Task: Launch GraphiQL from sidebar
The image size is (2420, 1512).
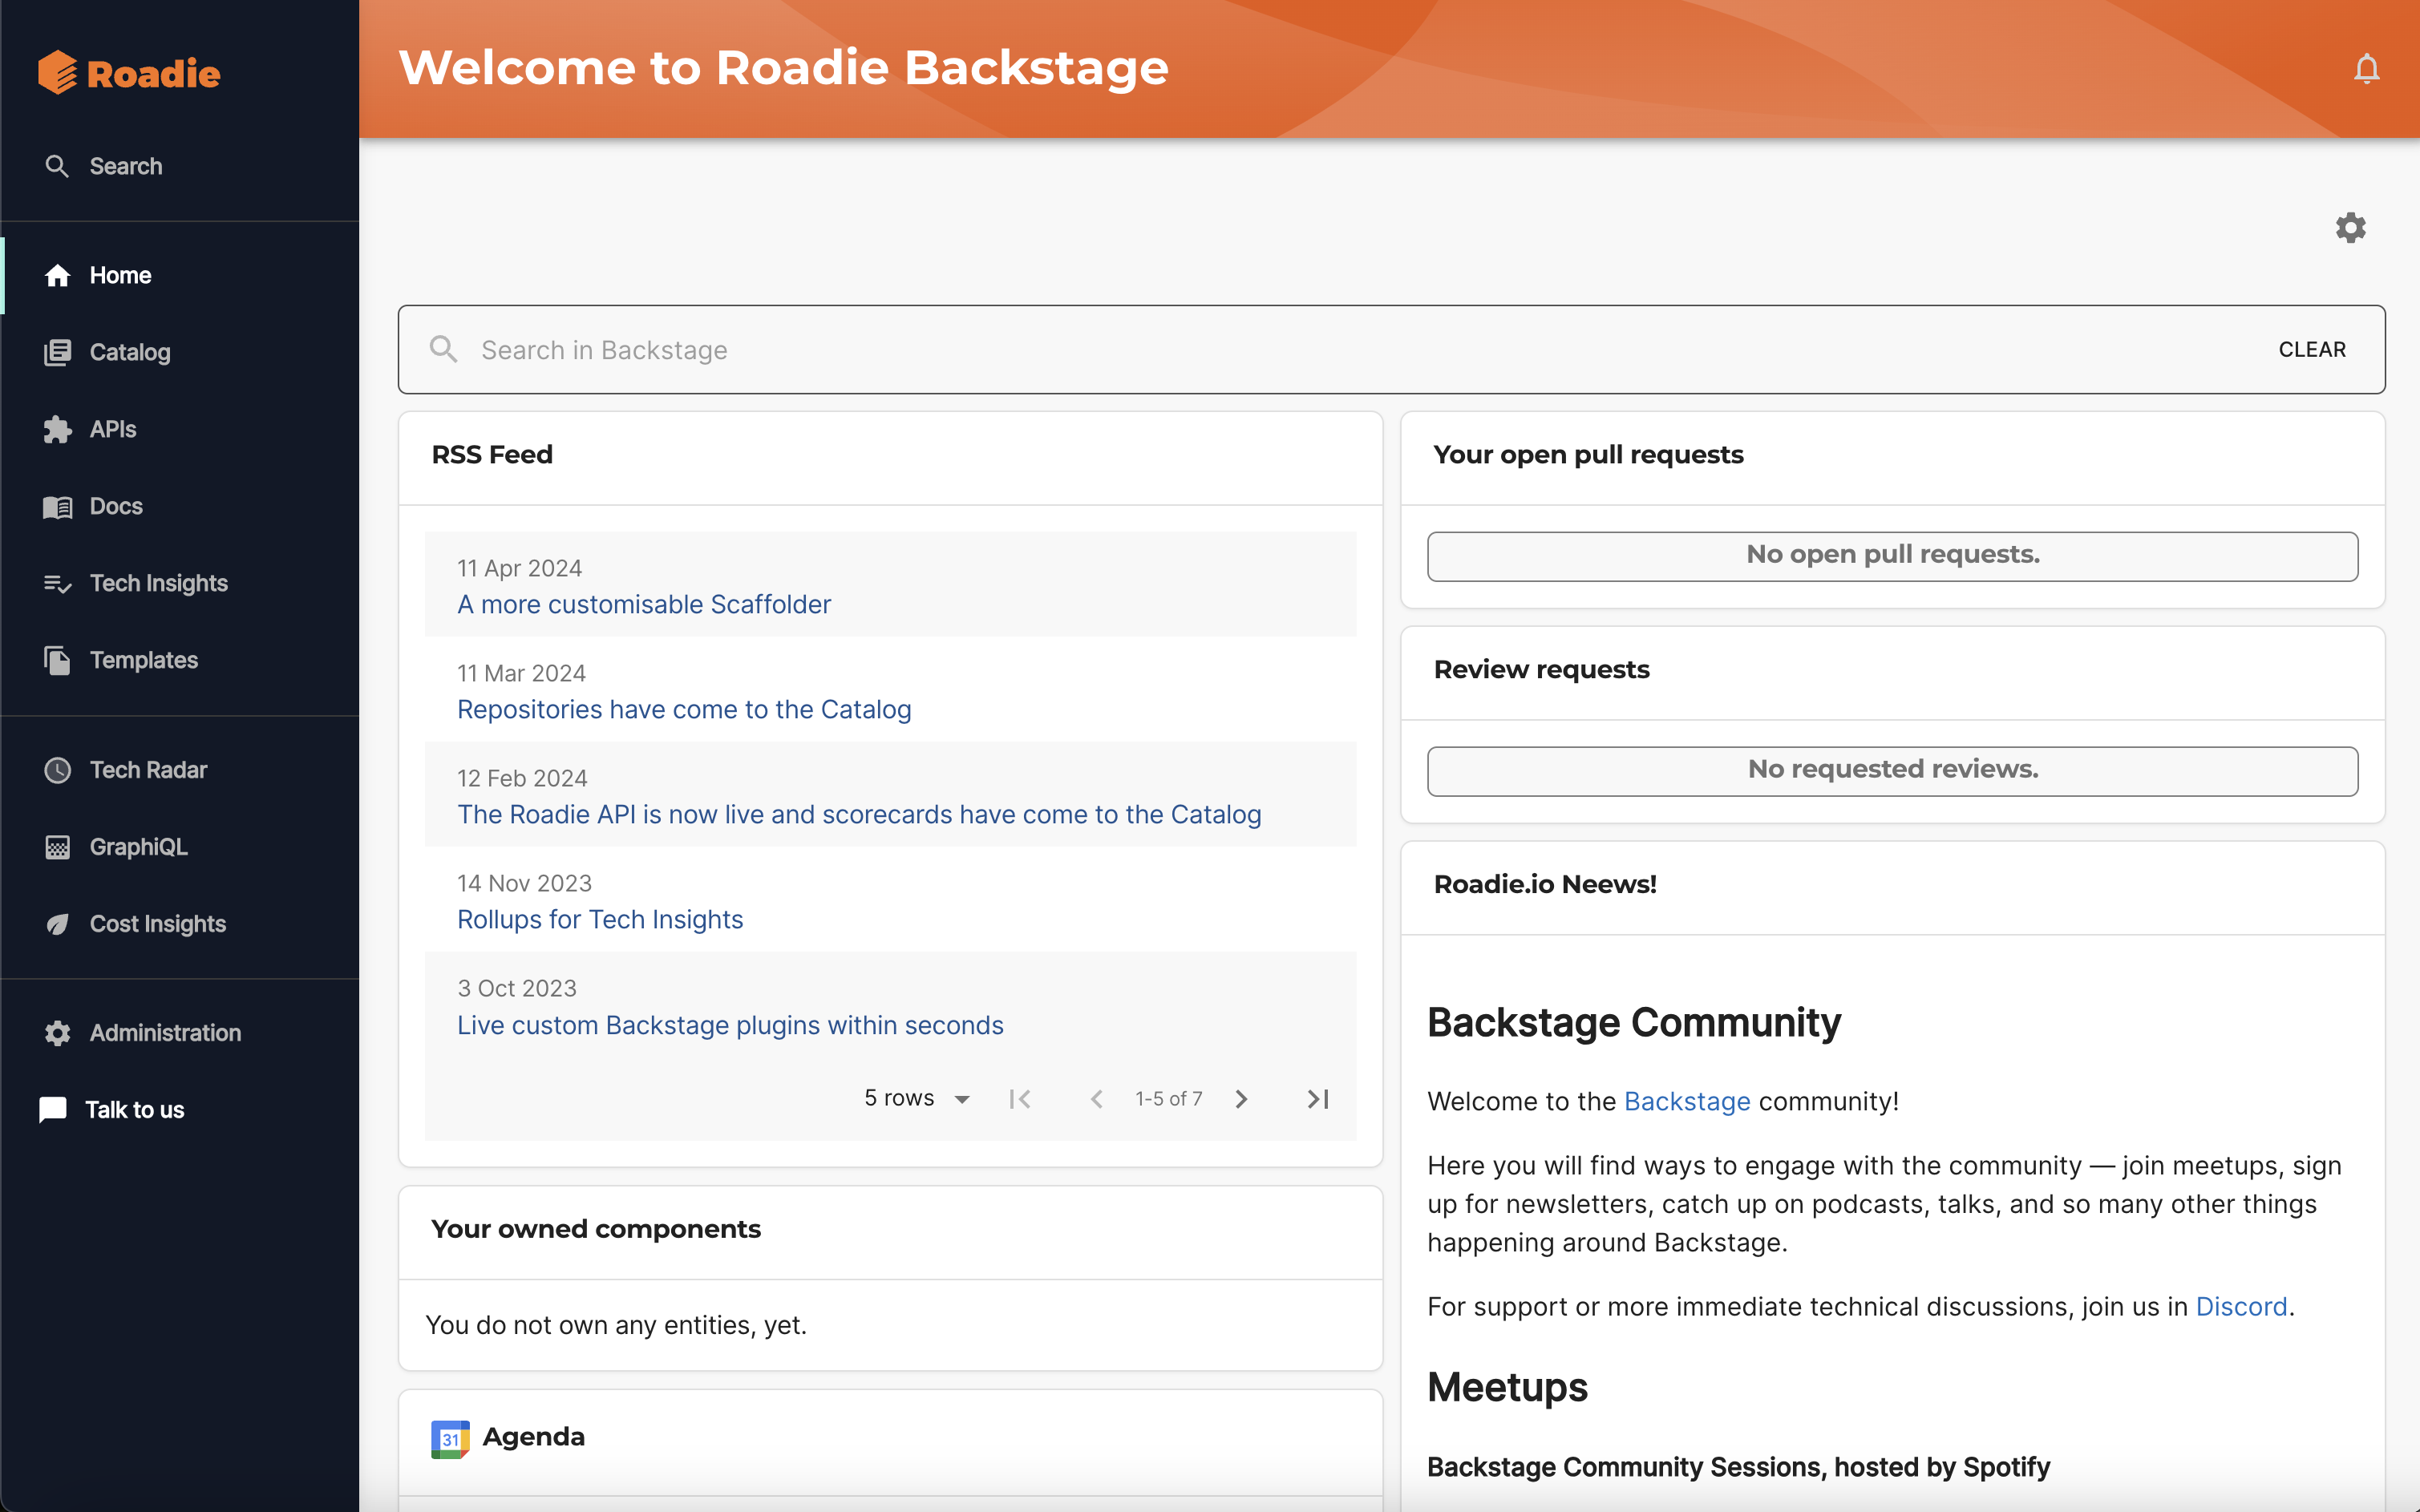Action: coord(138,847)
